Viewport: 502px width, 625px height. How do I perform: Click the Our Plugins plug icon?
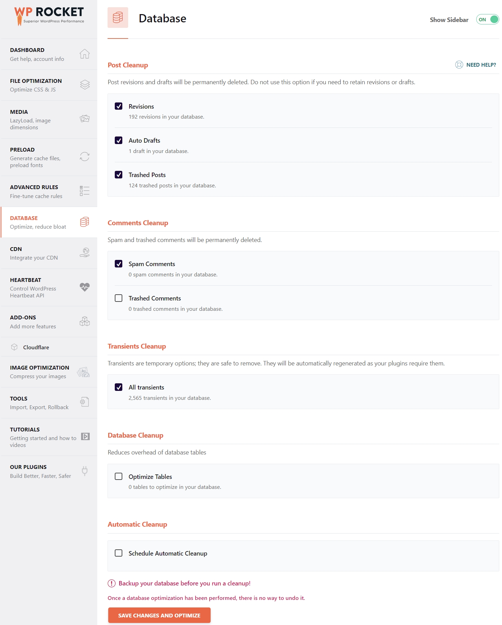(85, 471)
